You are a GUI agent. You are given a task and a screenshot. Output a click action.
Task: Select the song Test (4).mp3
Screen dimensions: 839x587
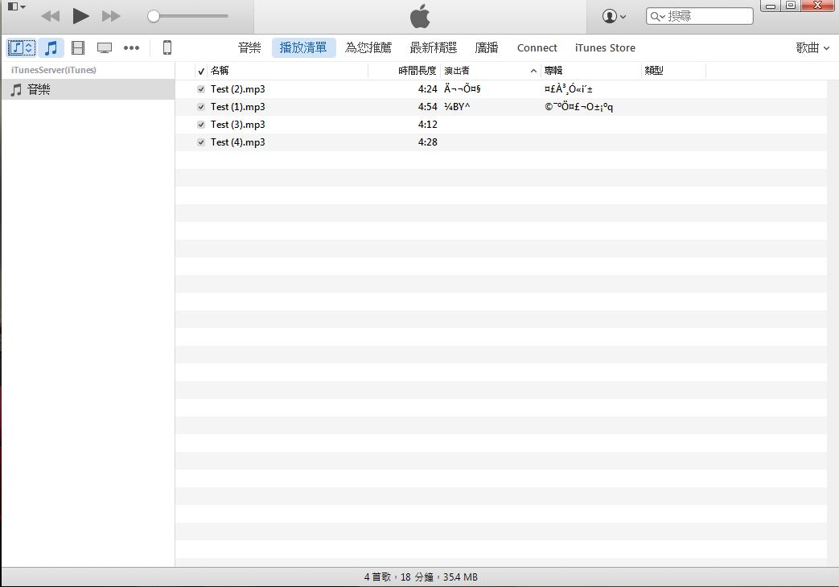tap(237, 142)
